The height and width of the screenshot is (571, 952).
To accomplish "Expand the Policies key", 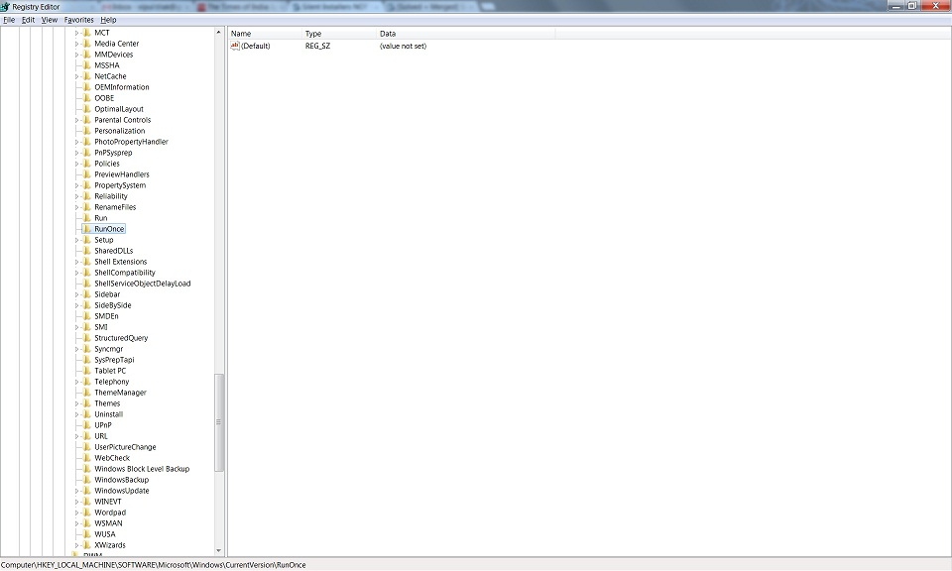I will click(x=76, y=164).
